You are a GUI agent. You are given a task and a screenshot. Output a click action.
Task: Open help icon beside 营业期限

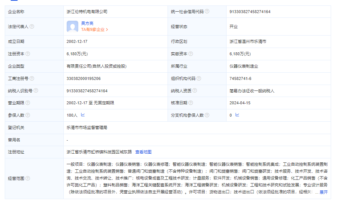[28, 103]
